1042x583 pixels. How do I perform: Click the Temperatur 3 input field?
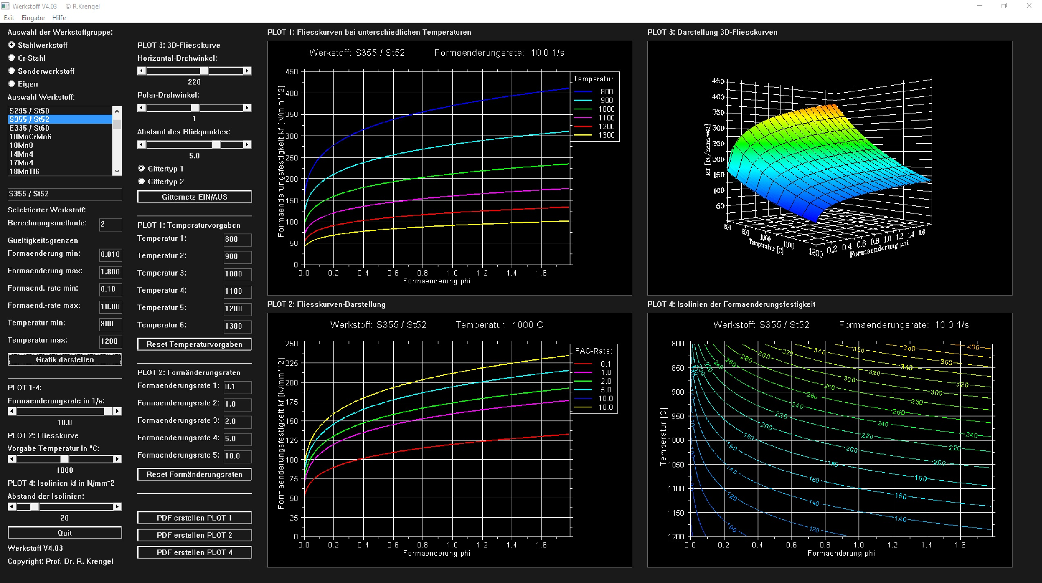pyautogui.click(x=237, y=274)
